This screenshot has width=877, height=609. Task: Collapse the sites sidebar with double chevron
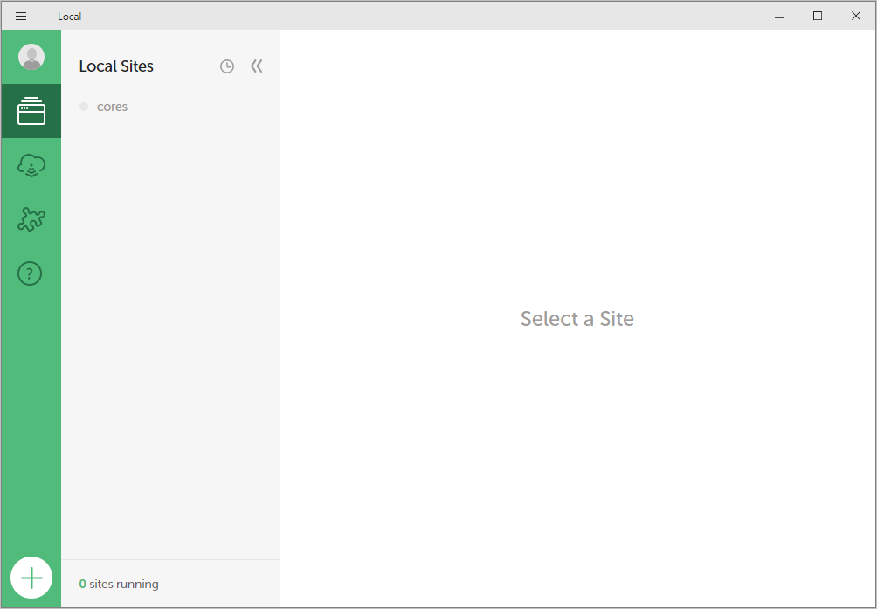(x=257, y=66)
